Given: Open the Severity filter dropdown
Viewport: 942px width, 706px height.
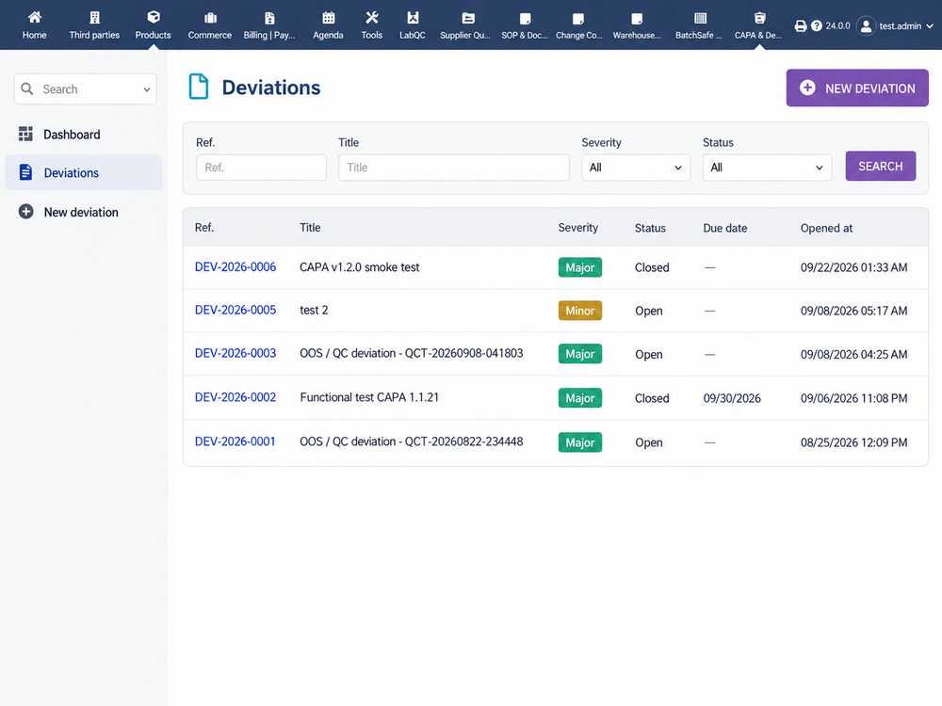Looking at the screenshot, I should 636,168.
